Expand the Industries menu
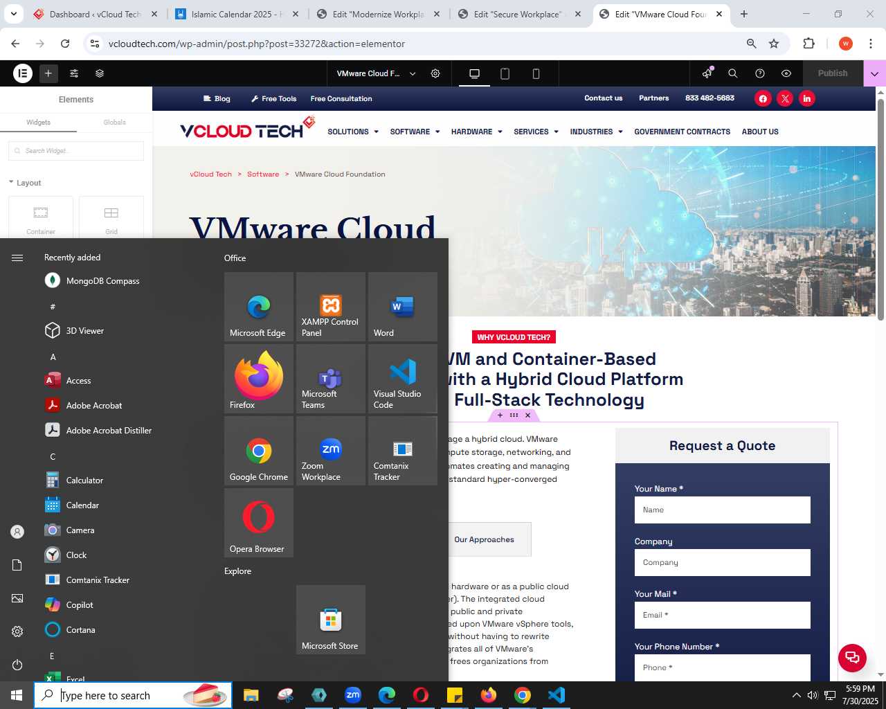This screenshot has width=886, height=709. [597, 132]
